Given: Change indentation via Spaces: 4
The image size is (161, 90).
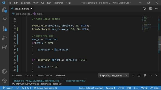Looking at the screenshot, I should pos(110,88).
